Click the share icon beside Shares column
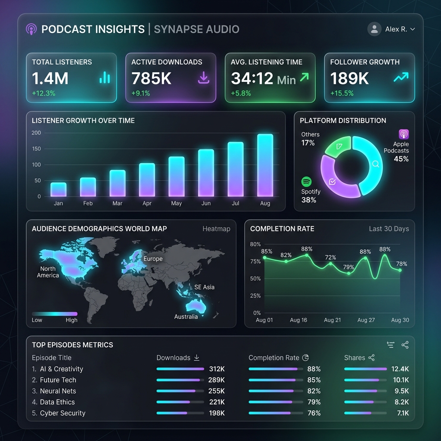Screen dimensions: 441x441 click(371, 358)
